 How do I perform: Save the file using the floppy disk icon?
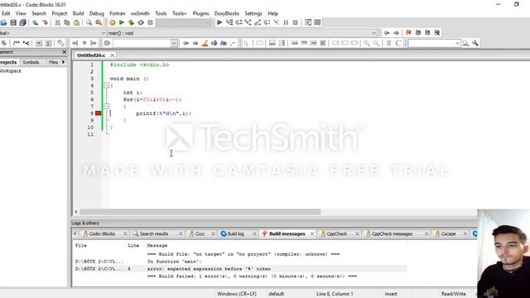13,22
